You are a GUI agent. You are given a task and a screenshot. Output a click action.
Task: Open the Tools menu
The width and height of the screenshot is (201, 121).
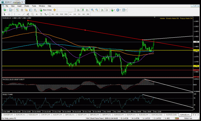[34, 6]
